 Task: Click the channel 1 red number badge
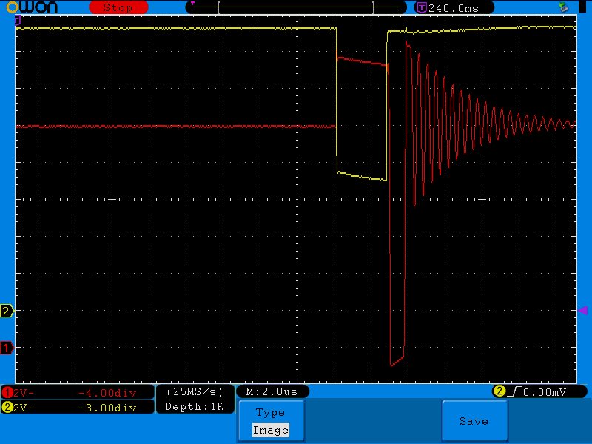click(7, 393)
